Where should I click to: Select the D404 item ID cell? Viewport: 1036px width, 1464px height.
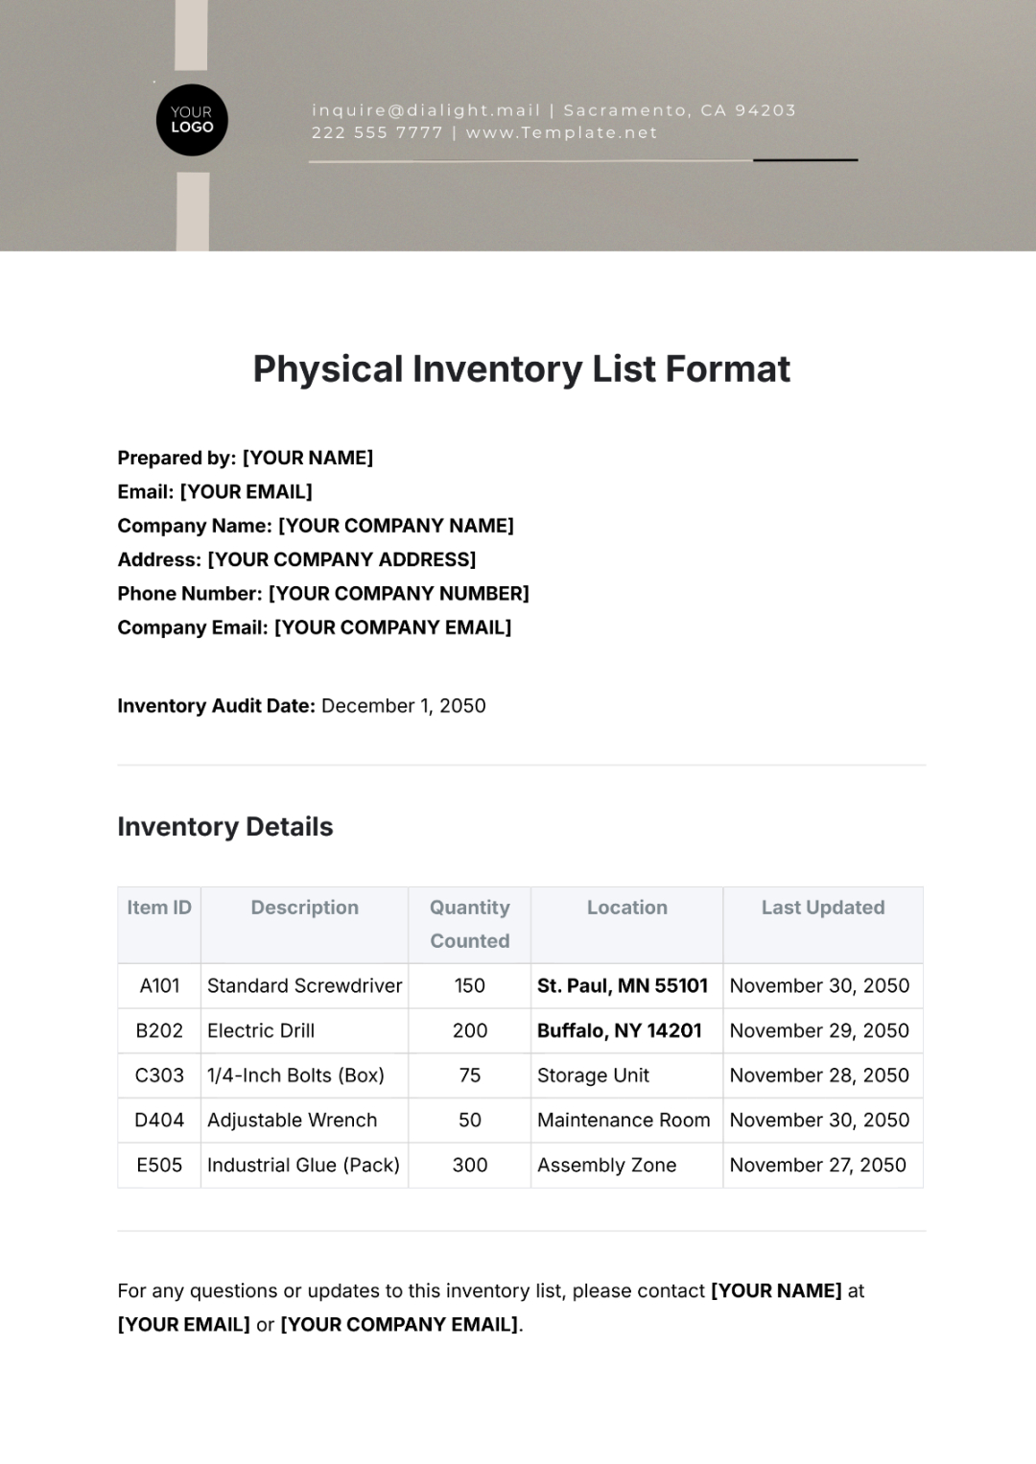[x=159, y=1121]
